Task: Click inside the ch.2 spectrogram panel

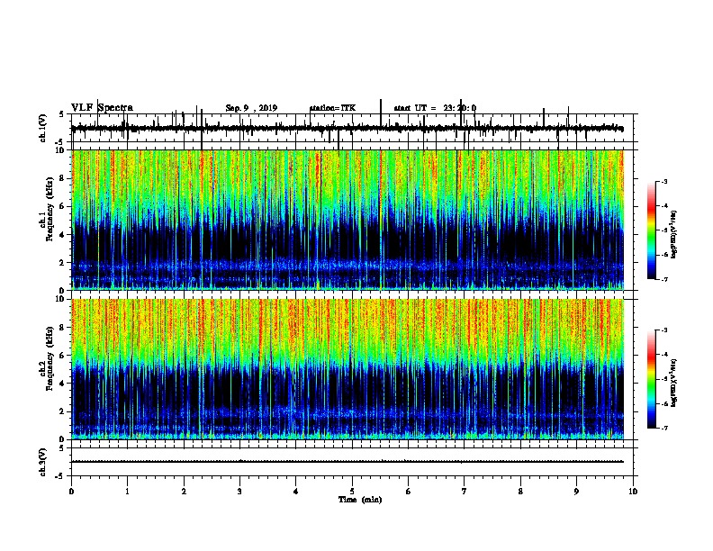Action: (347, 369)
